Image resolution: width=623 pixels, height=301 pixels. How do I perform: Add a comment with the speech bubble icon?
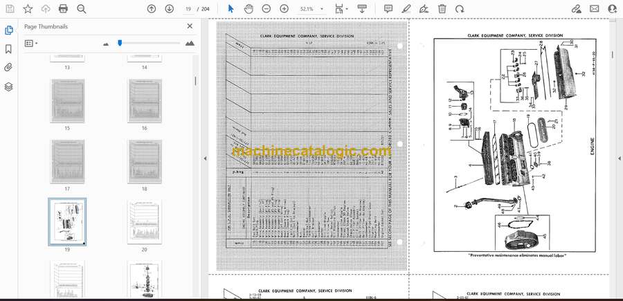tap(388, 9)
